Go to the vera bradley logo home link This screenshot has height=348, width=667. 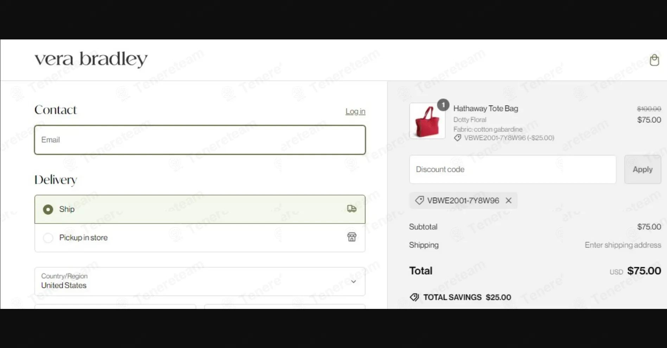point(91,59)
